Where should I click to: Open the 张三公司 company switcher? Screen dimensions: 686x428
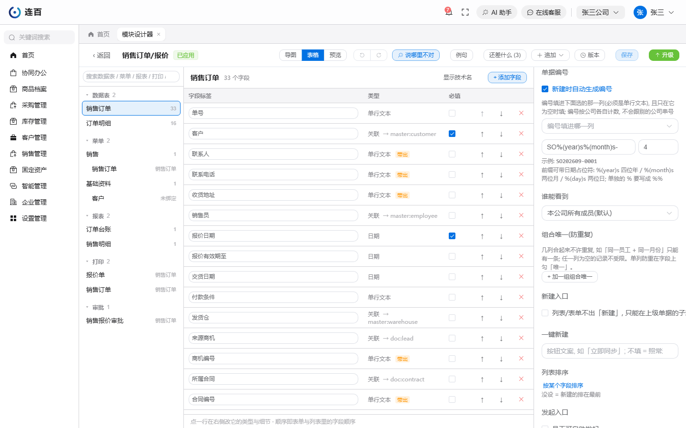pos(600,12)
